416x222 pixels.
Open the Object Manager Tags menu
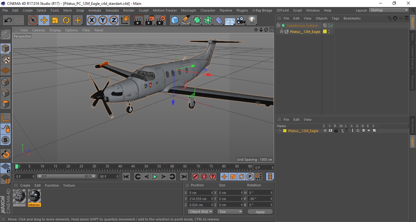(335, 18)
